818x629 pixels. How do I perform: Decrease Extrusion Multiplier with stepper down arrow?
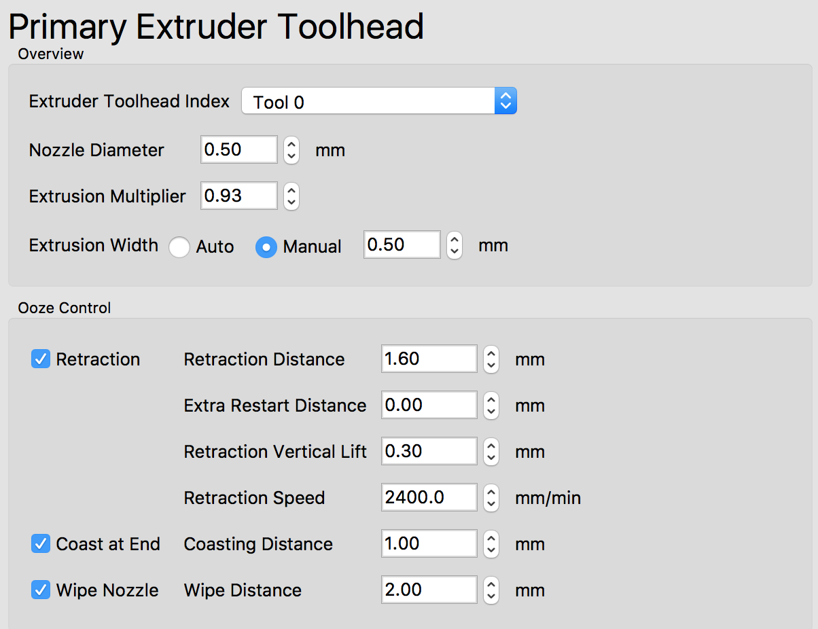pyautogui.click(x=291, y=202)
